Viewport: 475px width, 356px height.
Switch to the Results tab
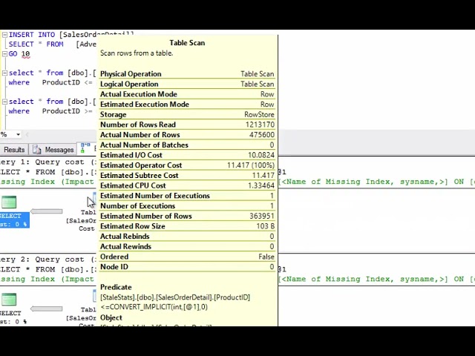pyautogui.click(x=14, y=150)
